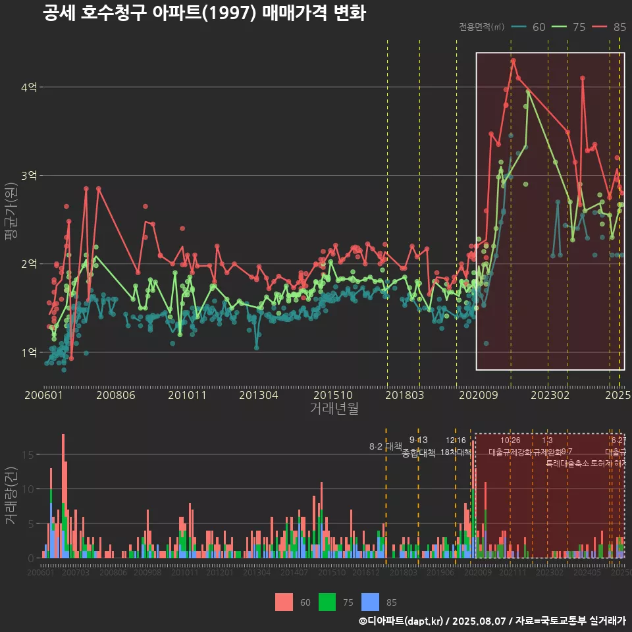Click the 9·13 종합대책 policy marker label
Screen dimensions: 632x632
419,446
